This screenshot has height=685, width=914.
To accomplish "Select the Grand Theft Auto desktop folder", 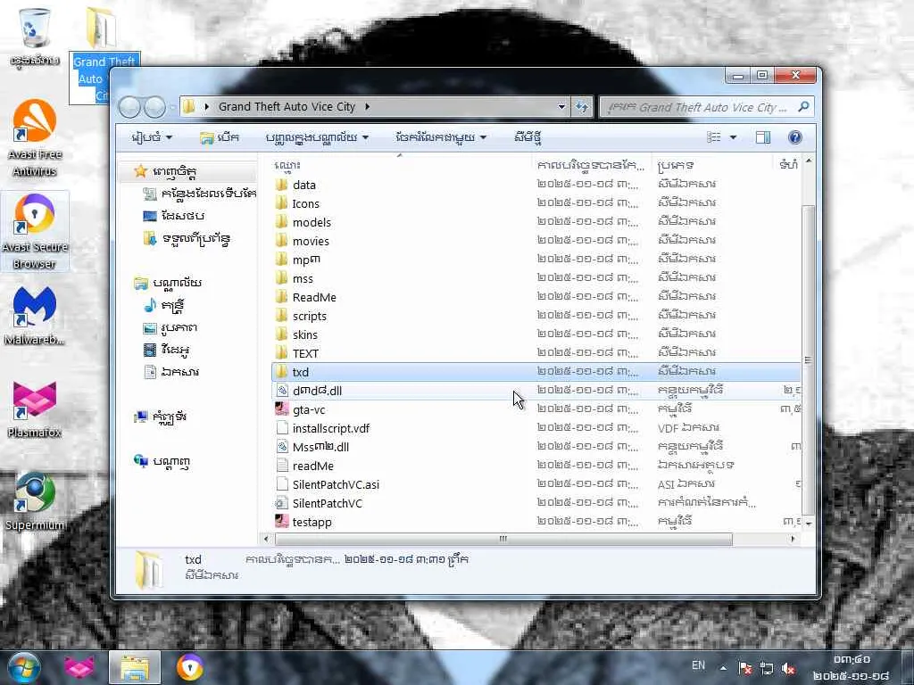I will point(104,54).
